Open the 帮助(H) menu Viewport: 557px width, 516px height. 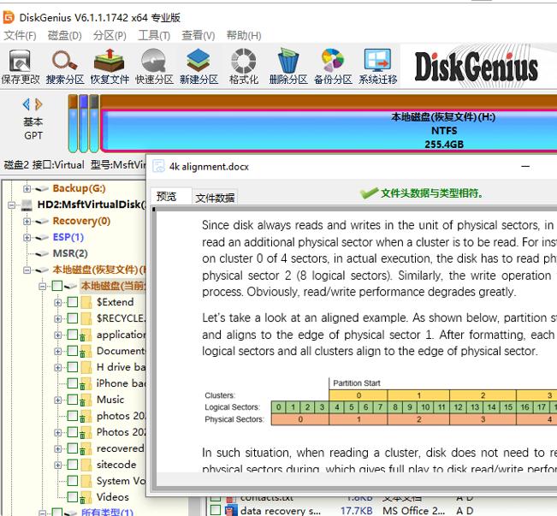coord(244,36)
